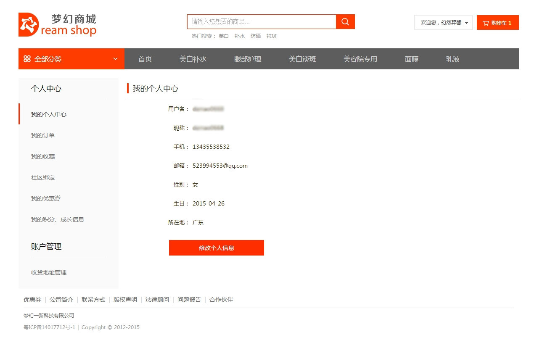Click 梦幻一新科技有限公司 footer text

(x=49, y=316)
